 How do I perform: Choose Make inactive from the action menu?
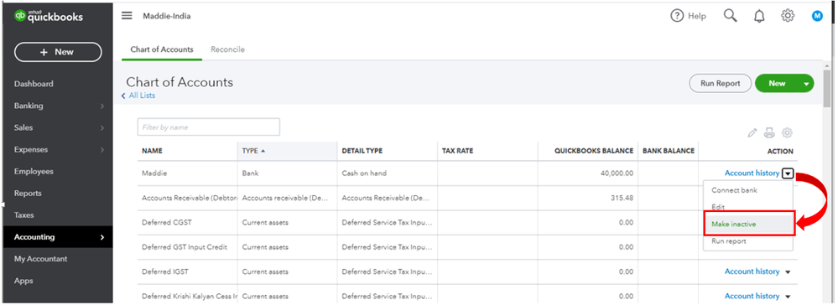point(734,225)
